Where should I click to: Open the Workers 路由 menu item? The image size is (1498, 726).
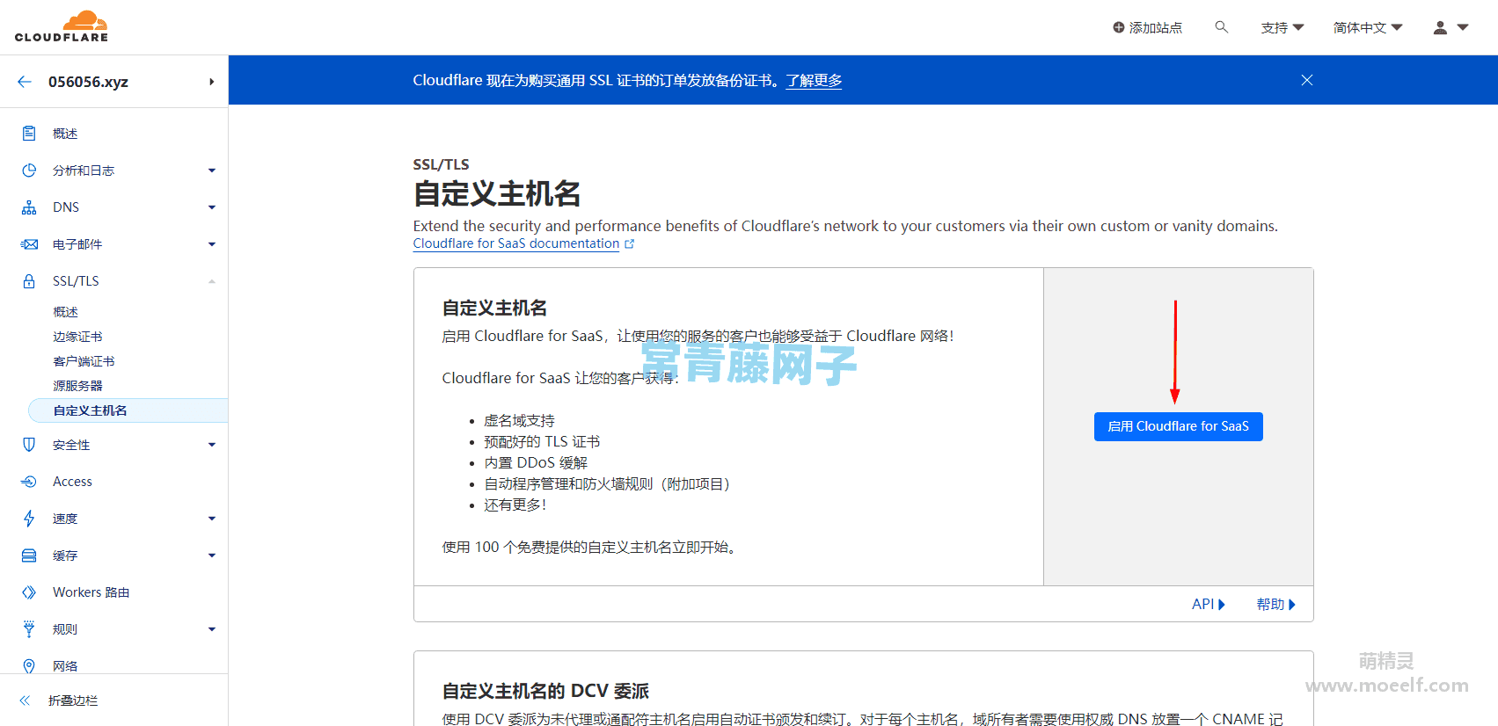tap(91, 592)
